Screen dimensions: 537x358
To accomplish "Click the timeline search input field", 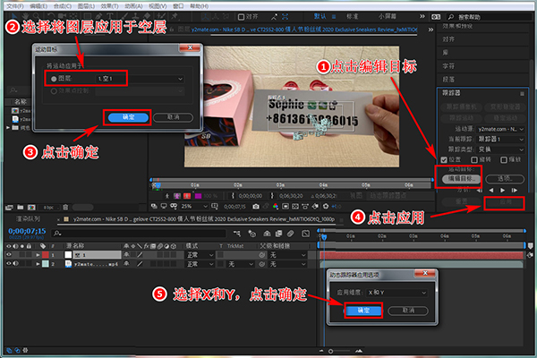I will 139,234.
